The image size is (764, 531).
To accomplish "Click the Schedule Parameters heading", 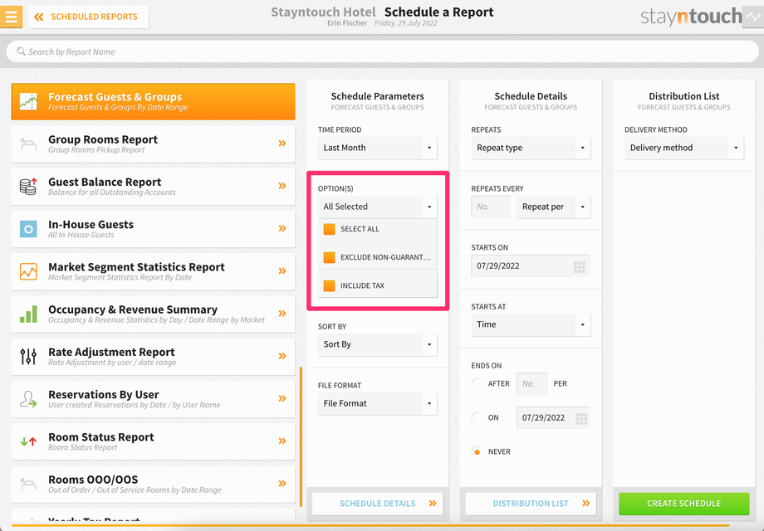I will 378,96.
